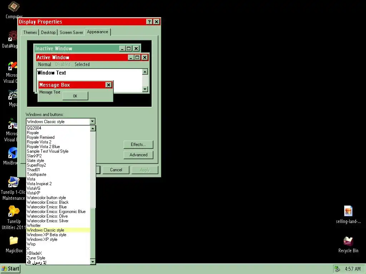Select Sample Test Visual Style
The height and width of the screenshot is (274, 366).
click(58, 151)
